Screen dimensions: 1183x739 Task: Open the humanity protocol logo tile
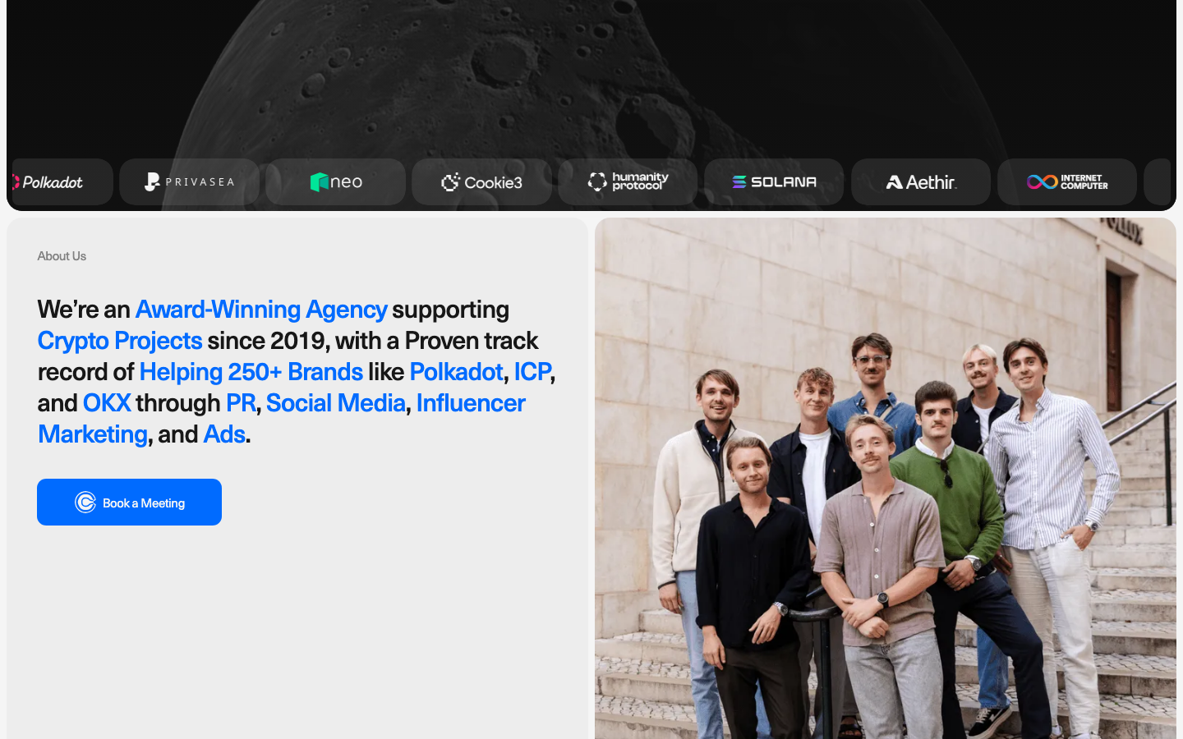628,181
